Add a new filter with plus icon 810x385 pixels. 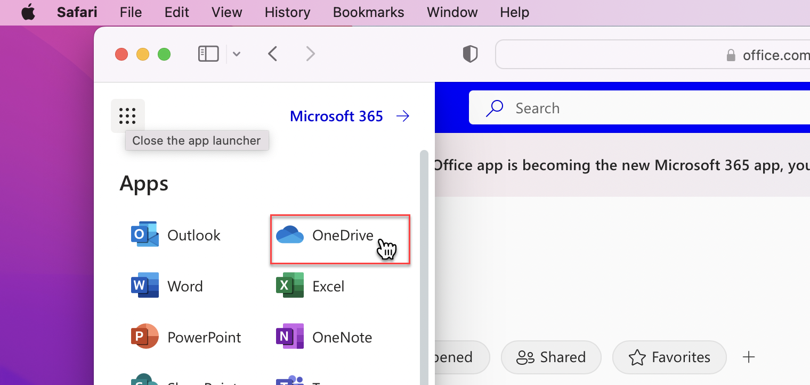pos(749,357)
